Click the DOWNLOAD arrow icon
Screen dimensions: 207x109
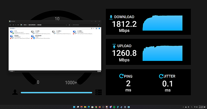(111, 17)
